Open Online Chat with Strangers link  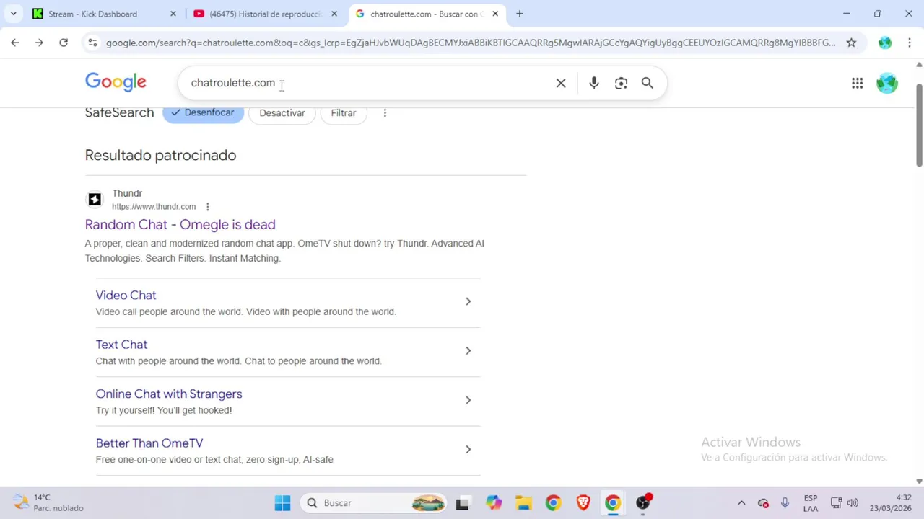point(169,394)
